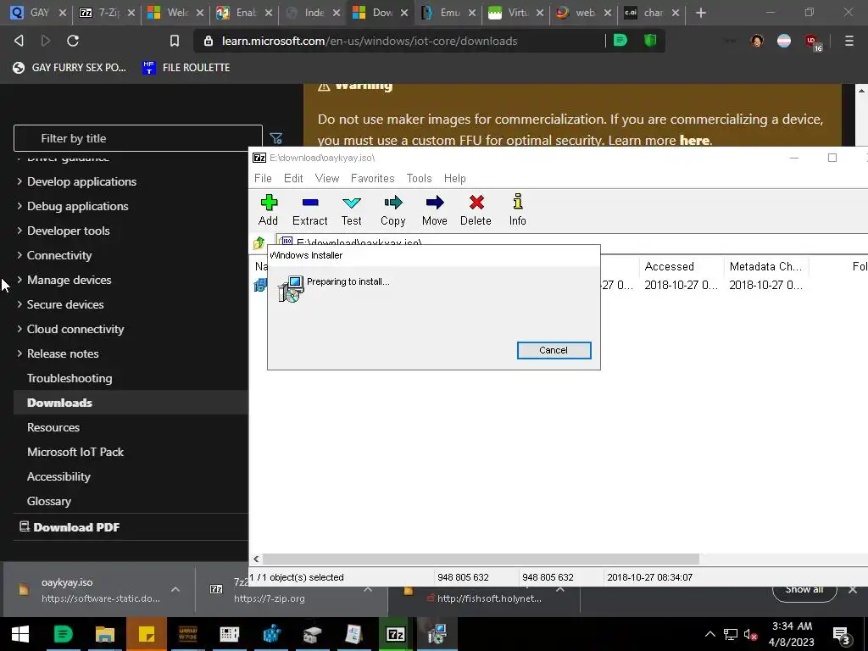The width and height of the screenshot is (868, 651).
Task: Click the browser reload icon
Action: 73,41
